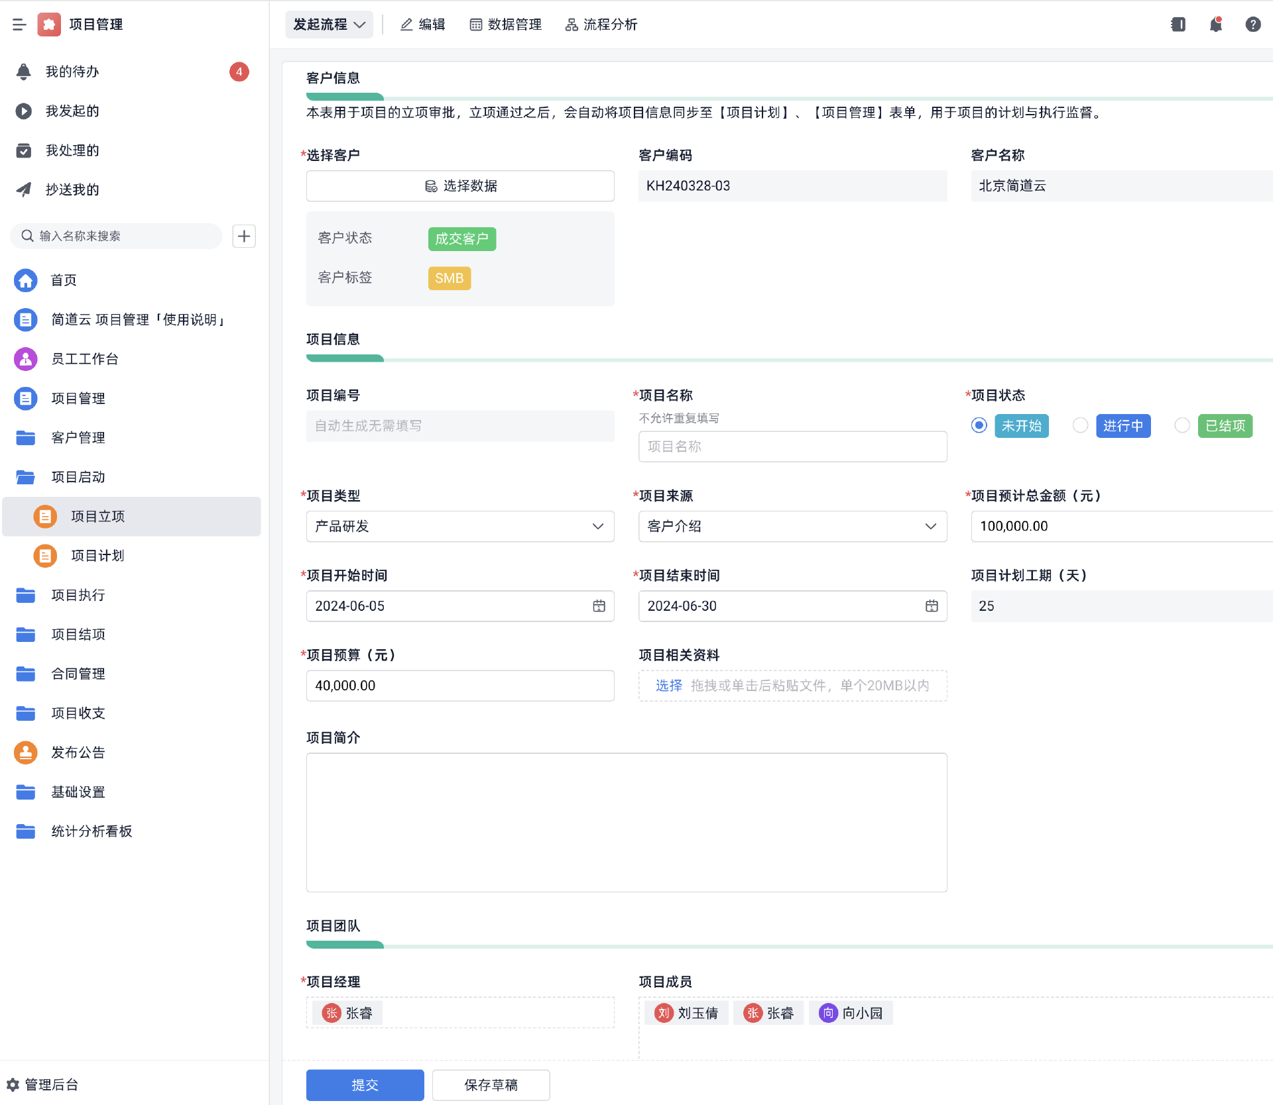Open the 我的待办 sidebar item with badge
Viewport: 1273px width, 1105px height.
72,72
